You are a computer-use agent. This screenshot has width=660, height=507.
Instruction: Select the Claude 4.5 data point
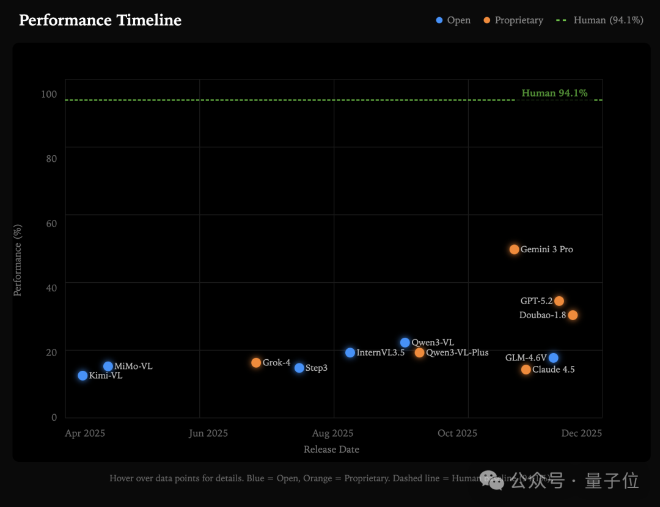(526, 370)
